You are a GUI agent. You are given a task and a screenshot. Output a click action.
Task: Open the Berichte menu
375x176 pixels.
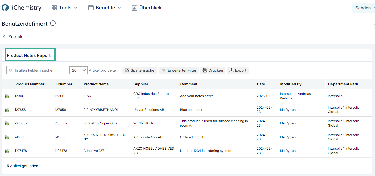tap(104, 8)
